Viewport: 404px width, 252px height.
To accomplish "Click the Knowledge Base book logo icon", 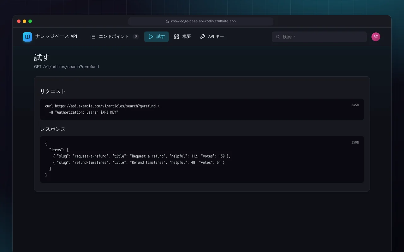I will 27,37.
